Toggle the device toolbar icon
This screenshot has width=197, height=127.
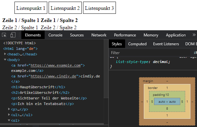tap(13, 35)
